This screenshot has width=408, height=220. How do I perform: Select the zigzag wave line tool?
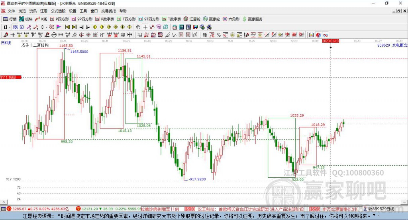coord(174,35)
